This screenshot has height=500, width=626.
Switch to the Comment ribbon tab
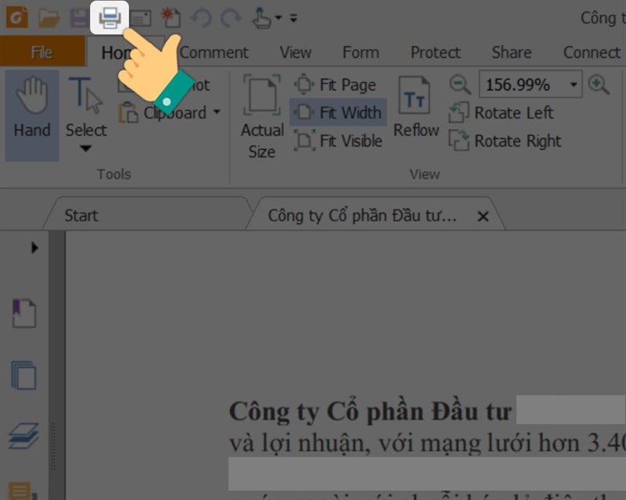[214, 52]
